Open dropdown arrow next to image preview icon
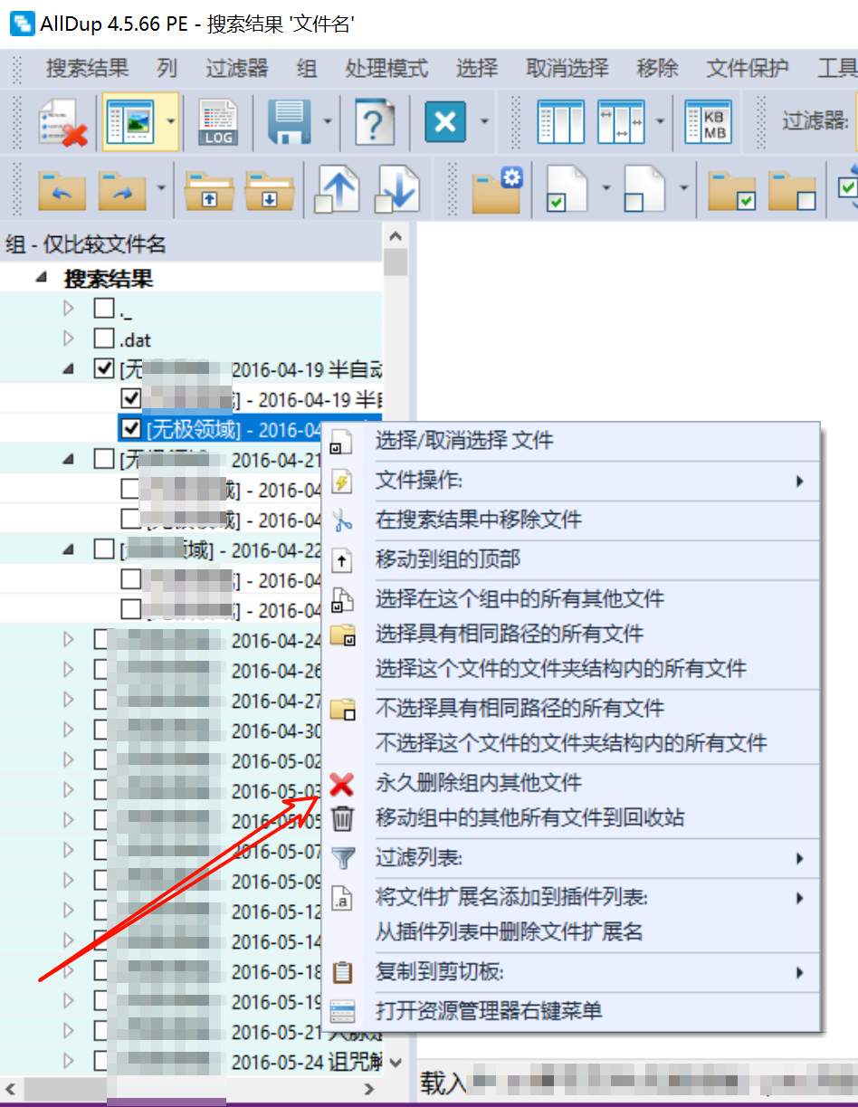The height and width of the screenshot is (1107, 858). tap(170, 121)
